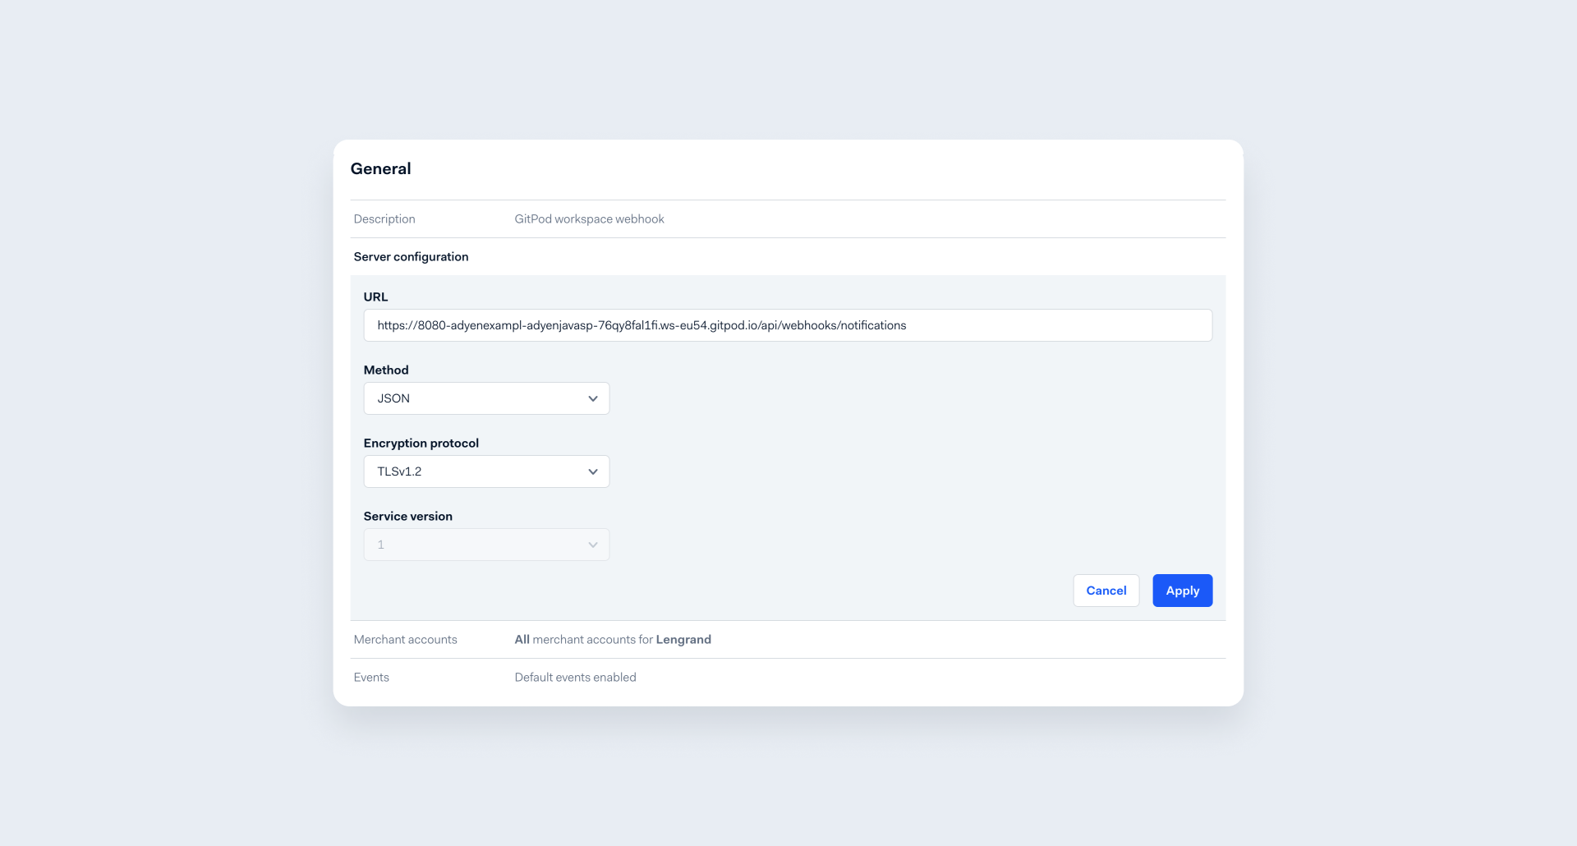Select the Encryption protocol field label
1577x846 pixels.
pyautogui.click(x=421, y=443)
